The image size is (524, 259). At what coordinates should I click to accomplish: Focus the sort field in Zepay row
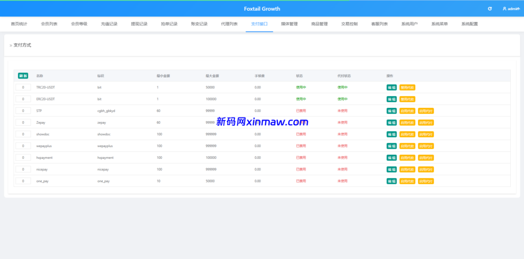(23, 123)
